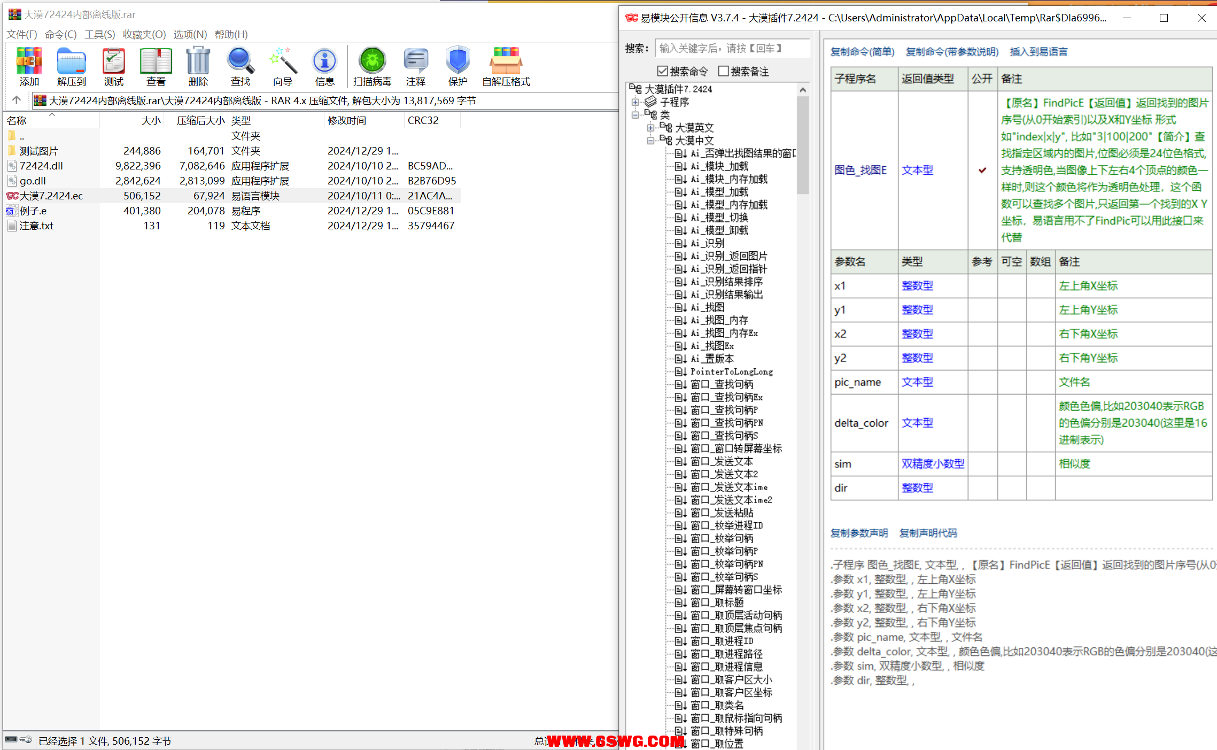Maximize the 易模块公开信息 window

[x=1164, y=18]
